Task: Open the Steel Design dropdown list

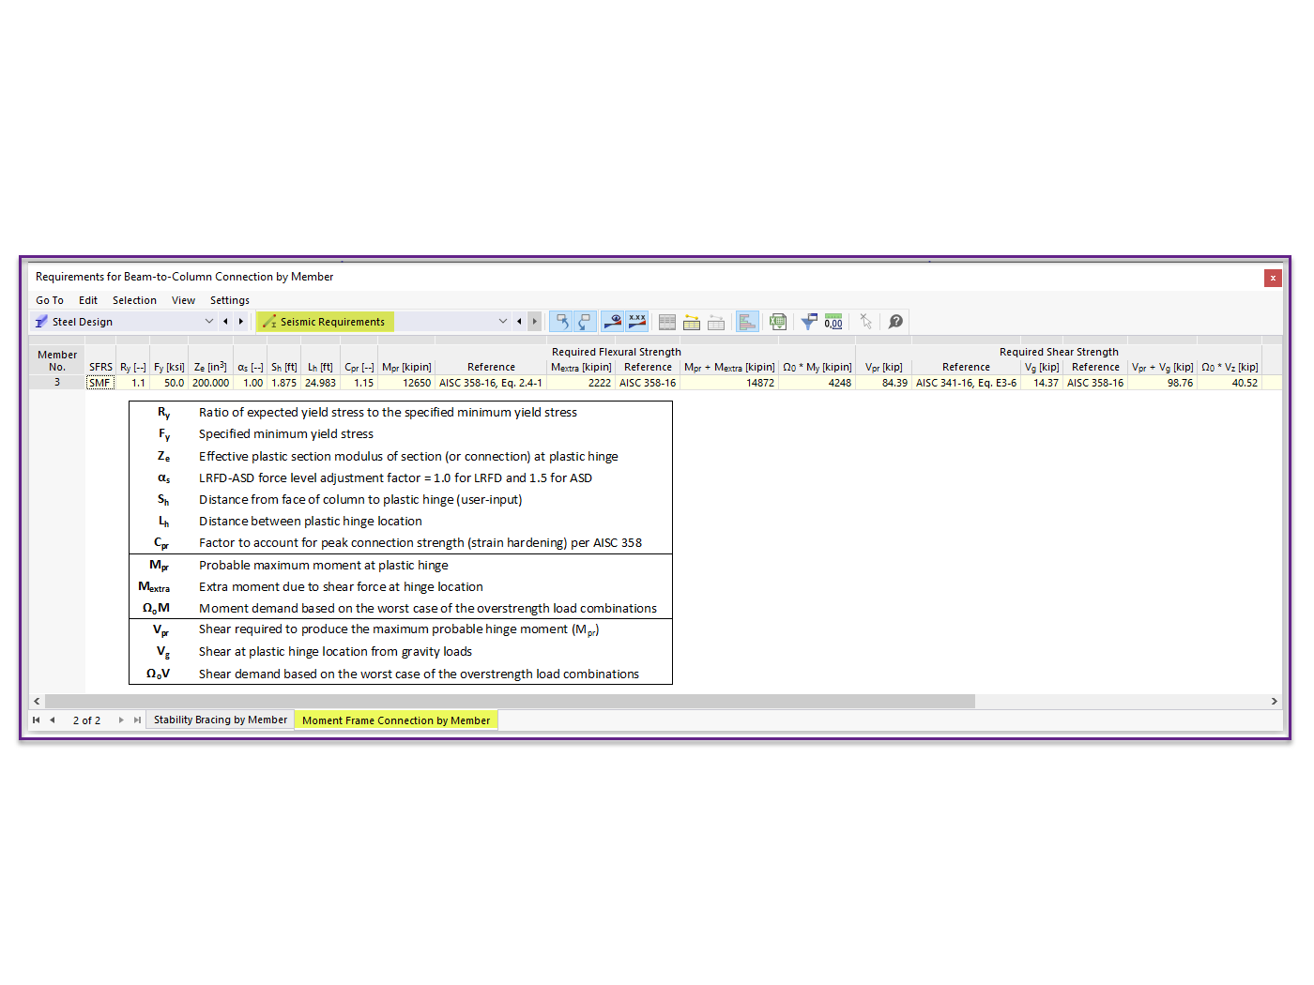Action: point(208,321)
